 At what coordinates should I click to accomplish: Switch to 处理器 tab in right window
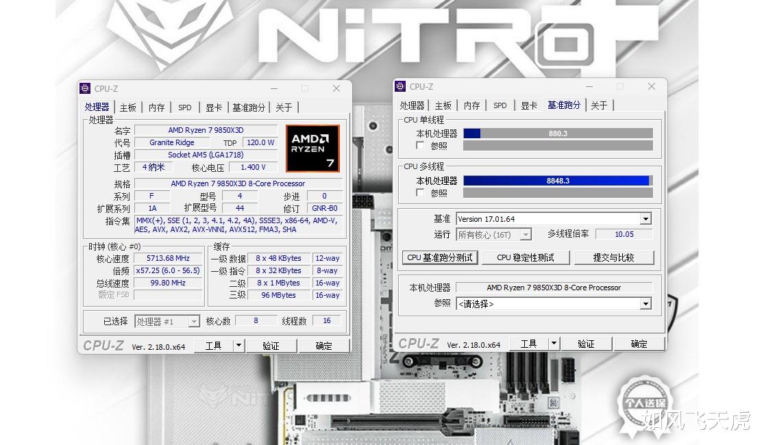(412, 105)
